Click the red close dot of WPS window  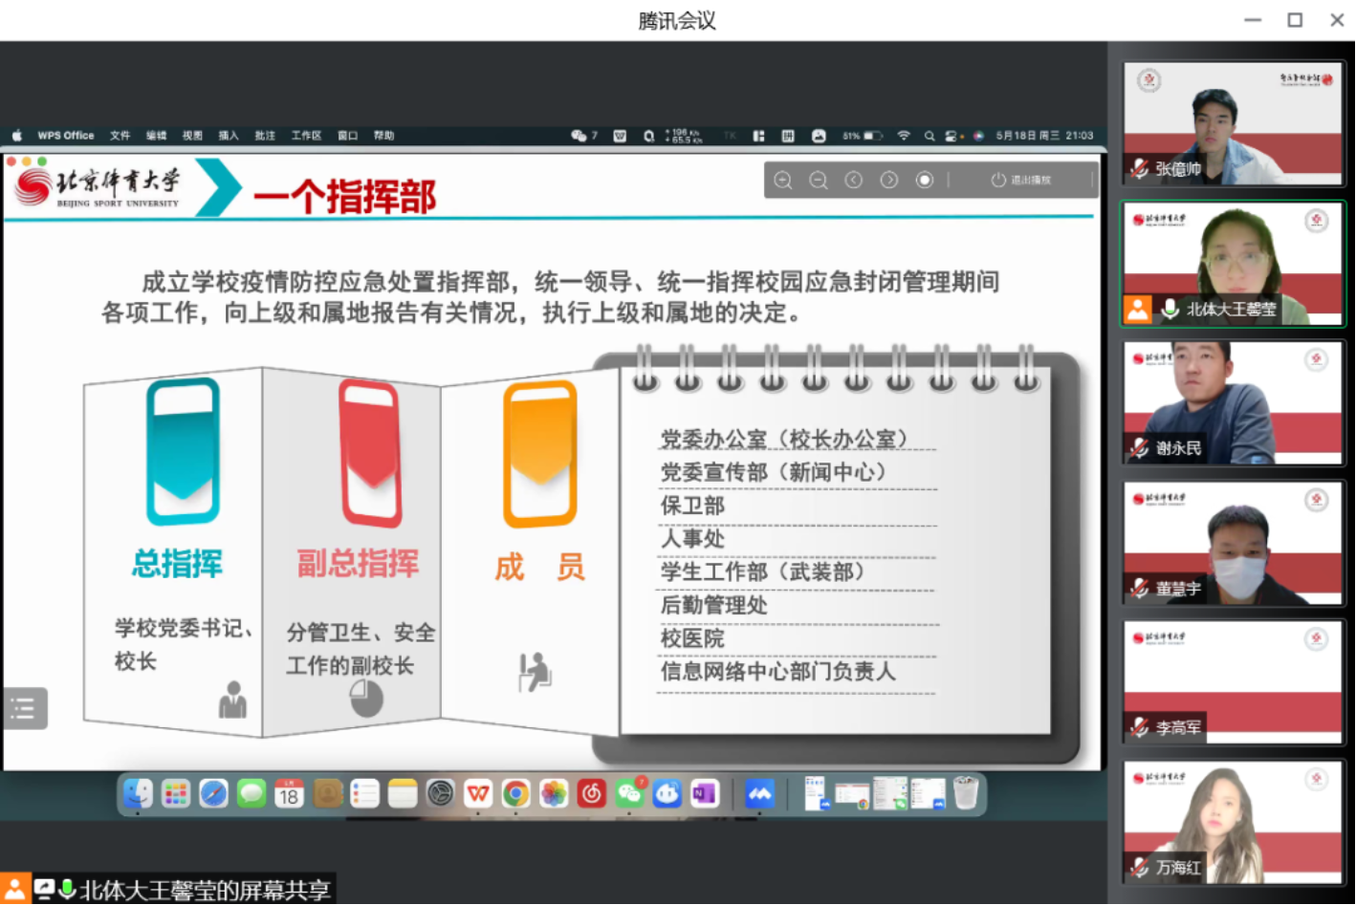click(11, 162)
